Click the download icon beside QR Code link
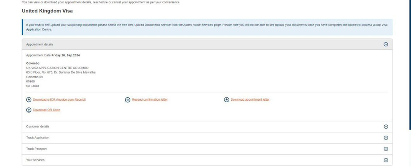This screenshot has width=416, height=167. (29, 110)
